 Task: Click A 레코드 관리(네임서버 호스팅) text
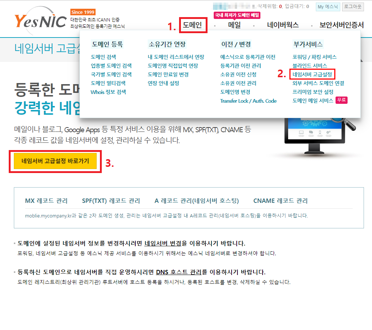(x=197, y=201)
